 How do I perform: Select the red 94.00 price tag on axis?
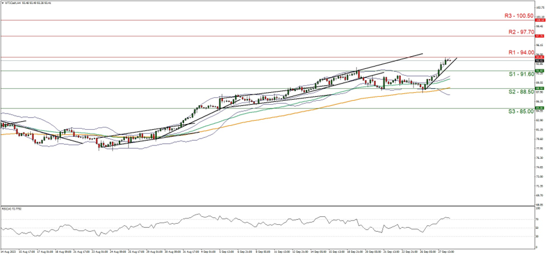[x=540, y=57]
